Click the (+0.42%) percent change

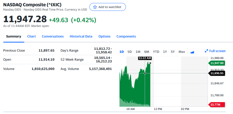coord(83,20)
